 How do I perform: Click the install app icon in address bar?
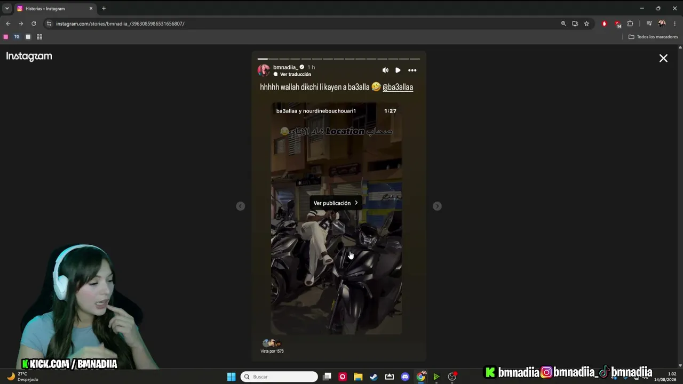tap(575, 23)
